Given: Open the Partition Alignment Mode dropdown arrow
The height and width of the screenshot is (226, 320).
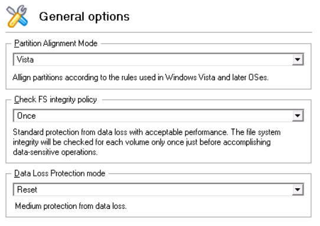Looking at the screenshot, I should (298, 60).
